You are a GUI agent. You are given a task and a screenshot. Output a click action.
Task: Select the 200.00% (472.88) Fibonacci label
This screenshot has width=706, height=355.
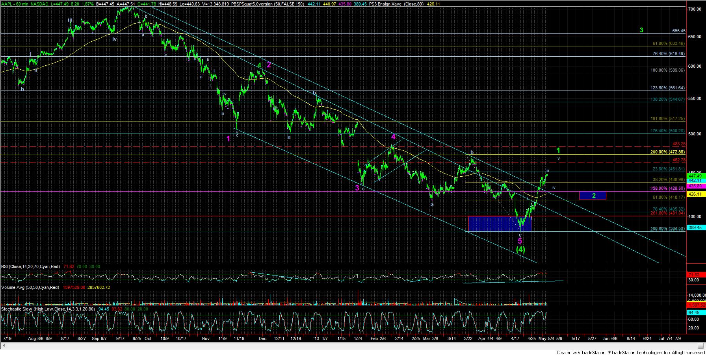667,152
